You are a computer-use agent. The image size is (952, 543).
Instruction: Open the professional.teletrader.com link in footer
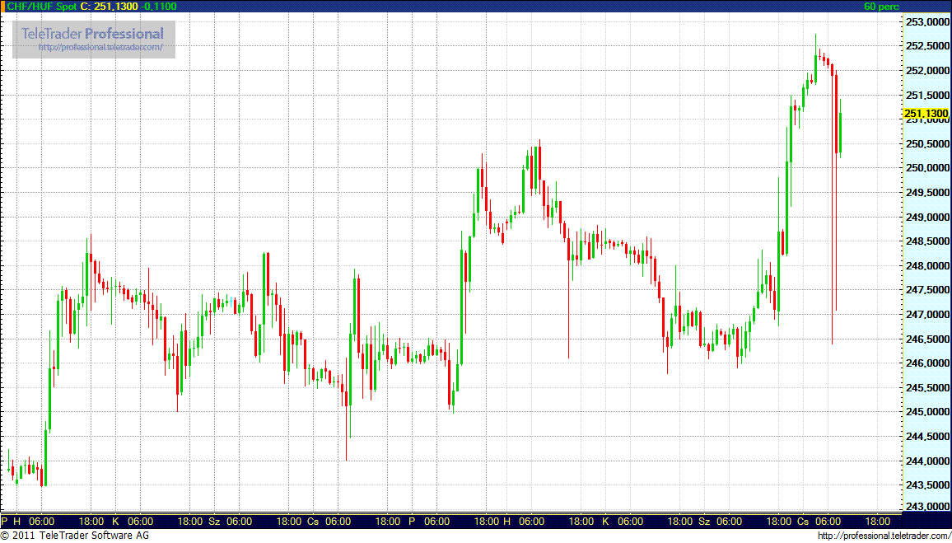tap(883, 536)
